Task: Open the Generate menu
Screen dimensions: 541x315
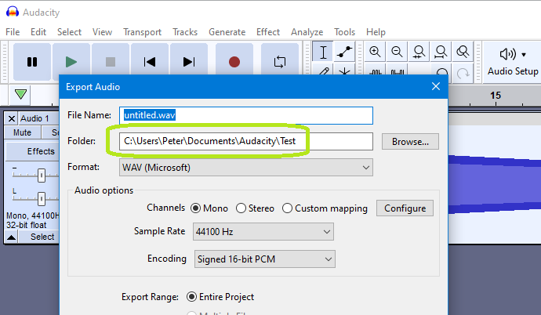Action: click(227, 32)
